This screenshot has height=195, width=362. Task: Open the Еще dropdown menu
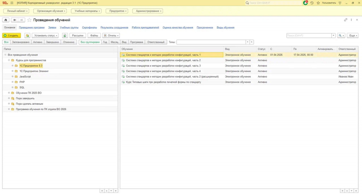353,36
